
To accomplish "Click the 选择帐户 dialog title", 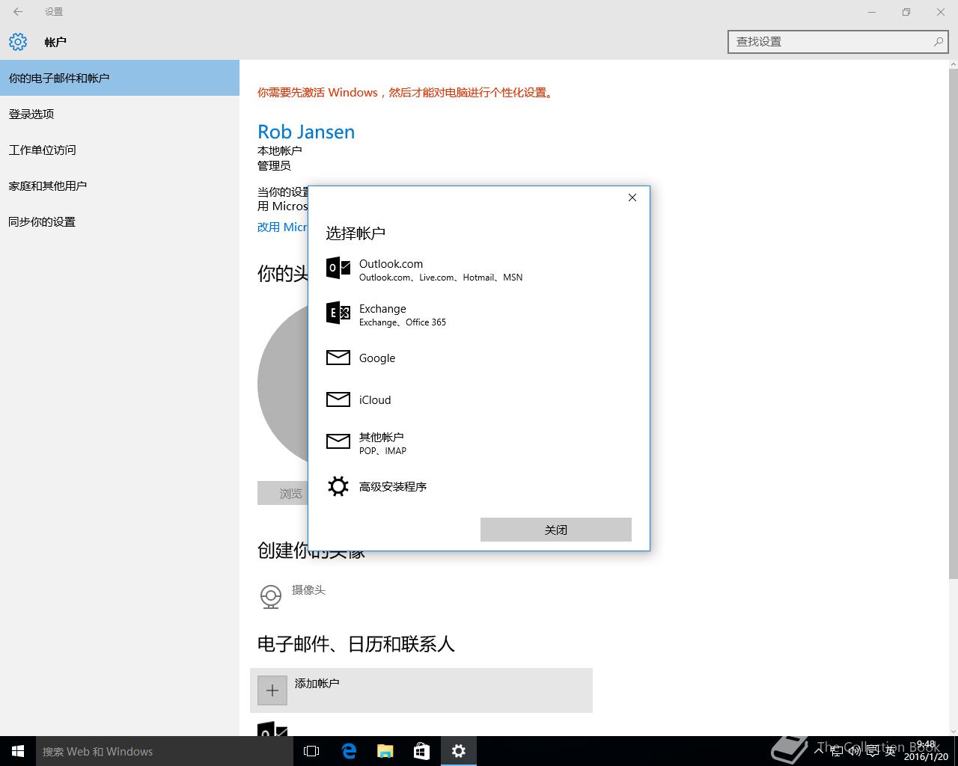I will tap(356, 233).
